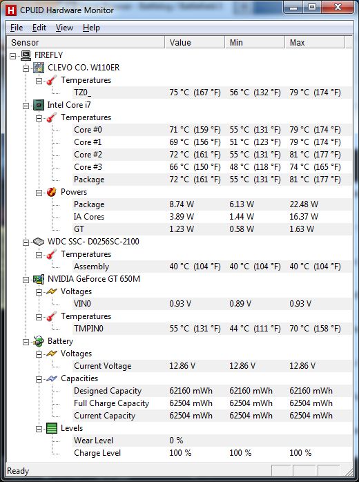This screenshot has width=359, height=482.
Task: Click the Value column header
Action: [195, 42]
